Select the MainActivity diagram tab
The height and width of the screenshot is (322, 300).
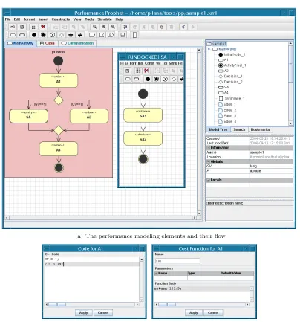tap(21, 43)
